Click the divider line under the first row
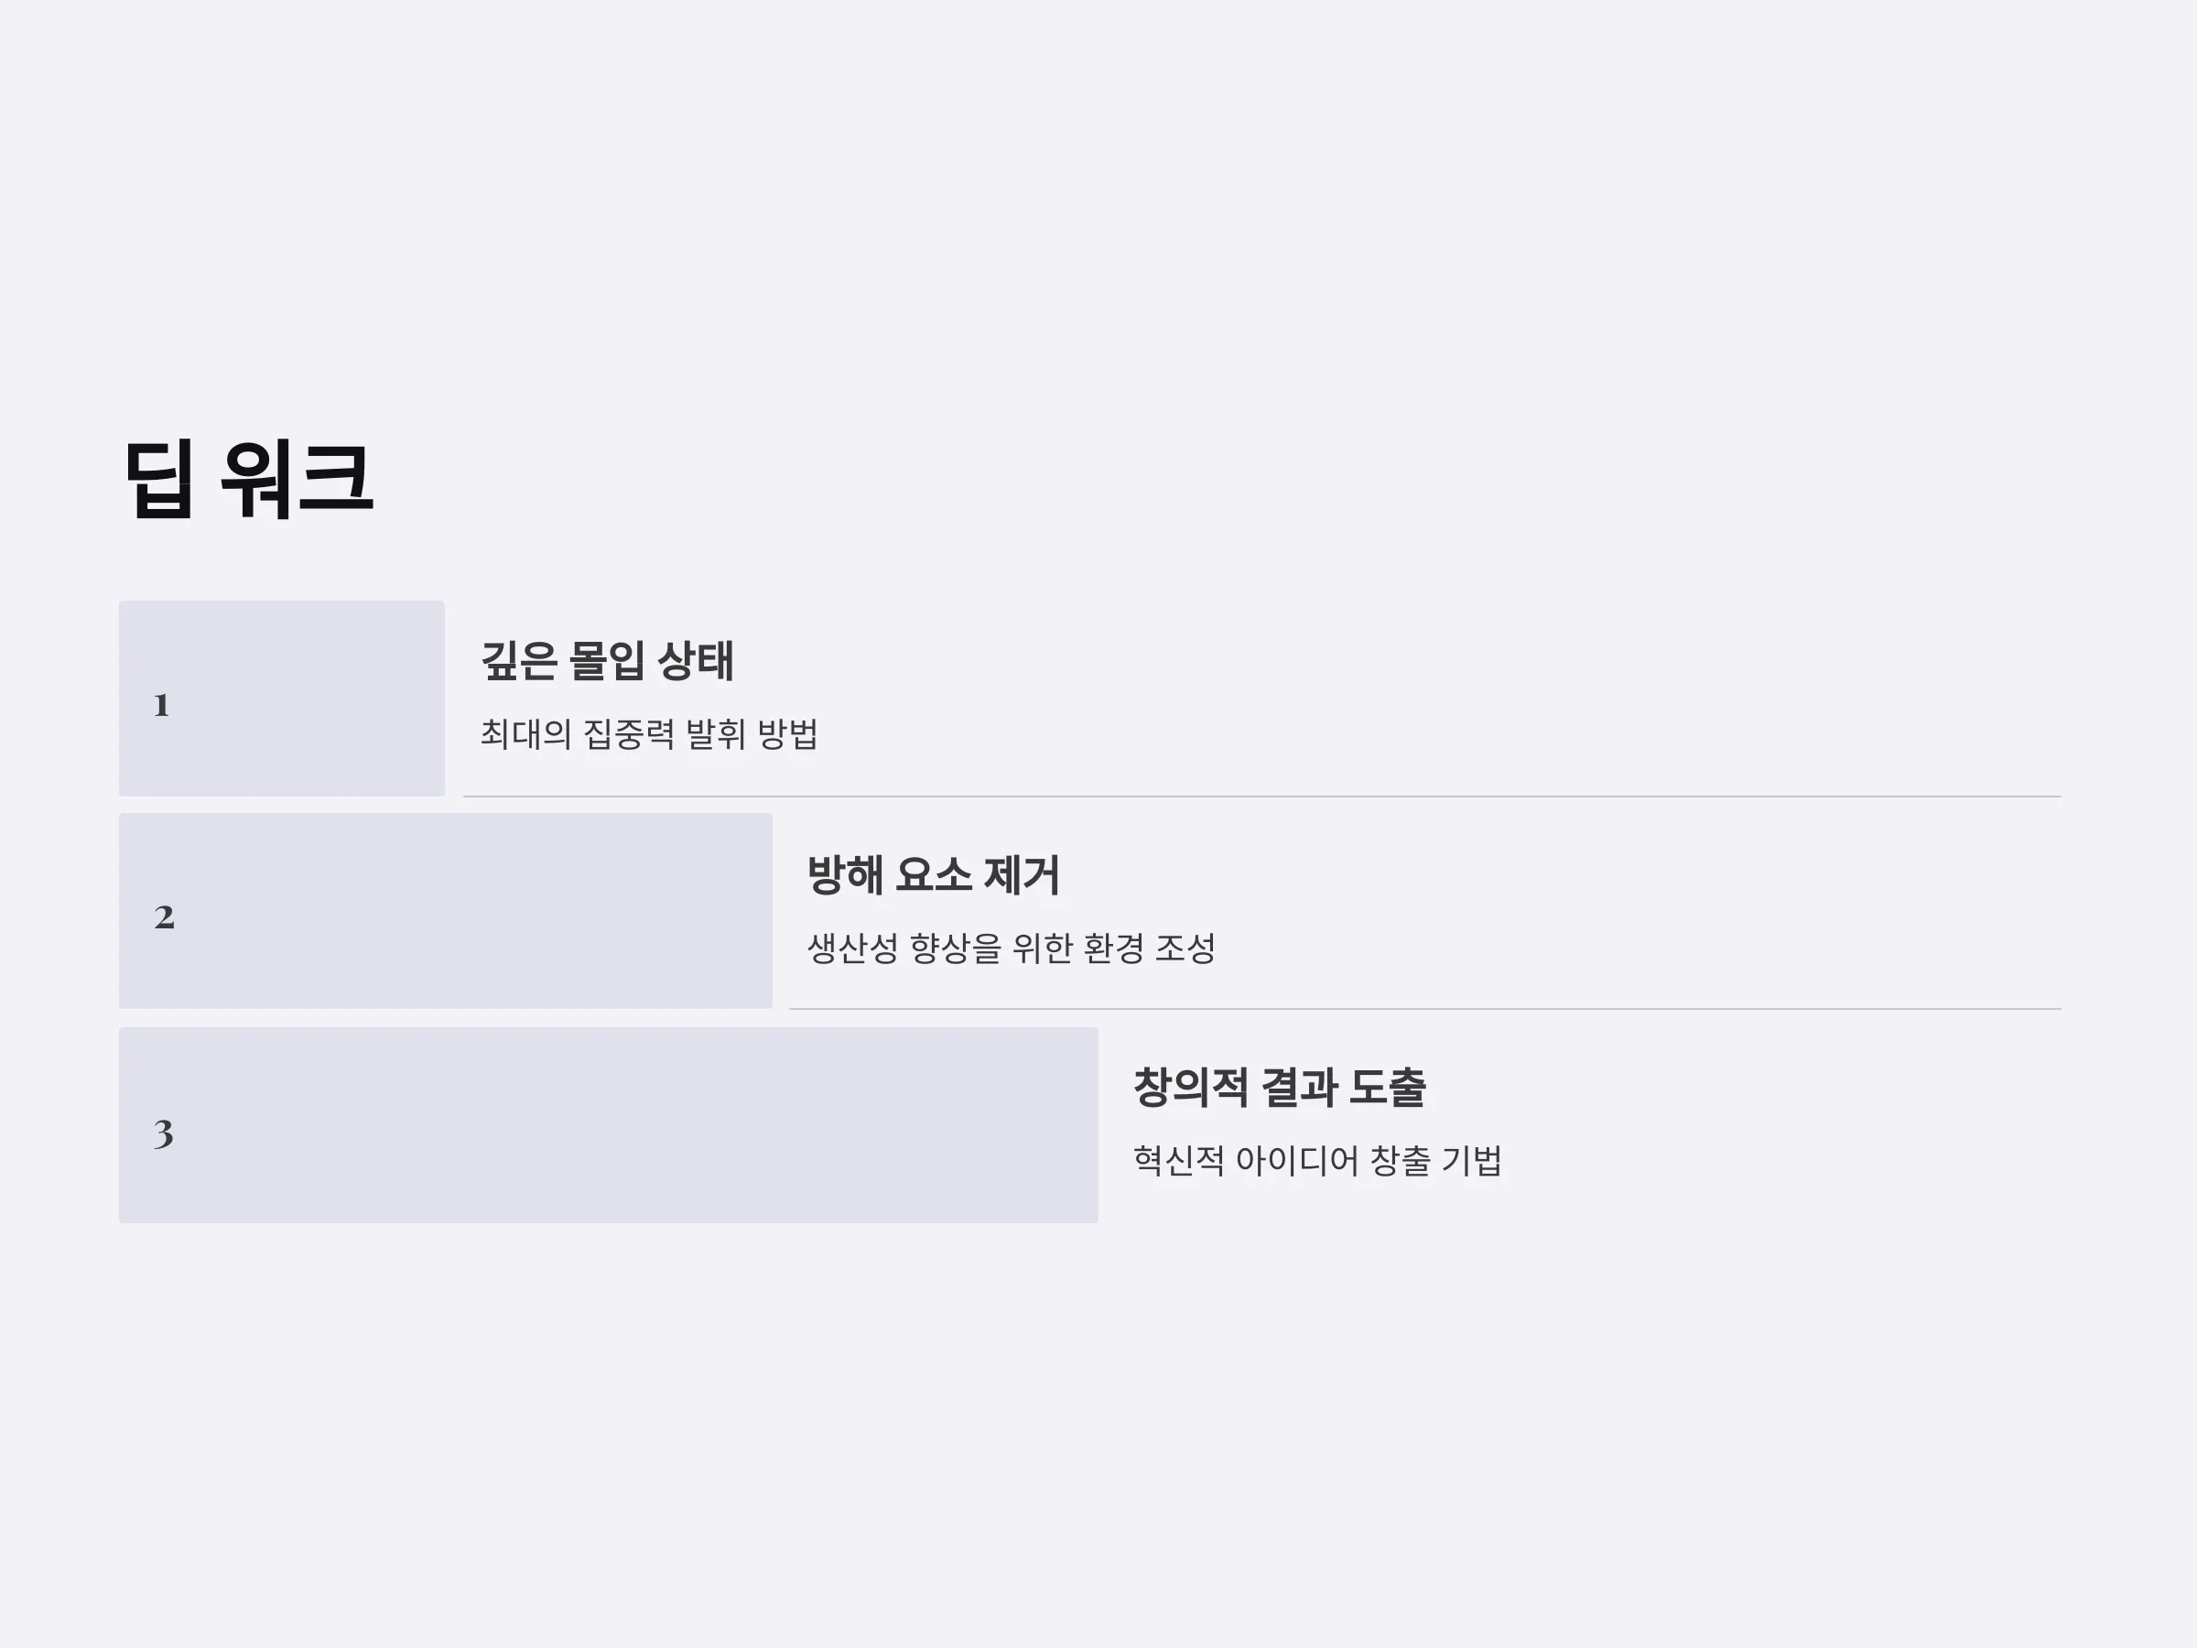2197x1648 pixels. coord(1261,797)
